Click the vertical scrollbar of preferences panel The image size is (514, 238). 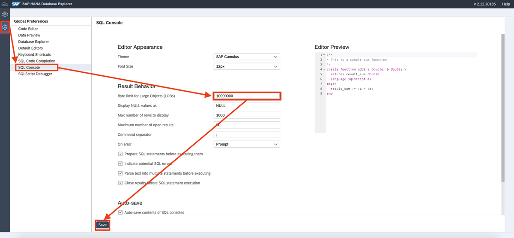[x=502, y=107]
